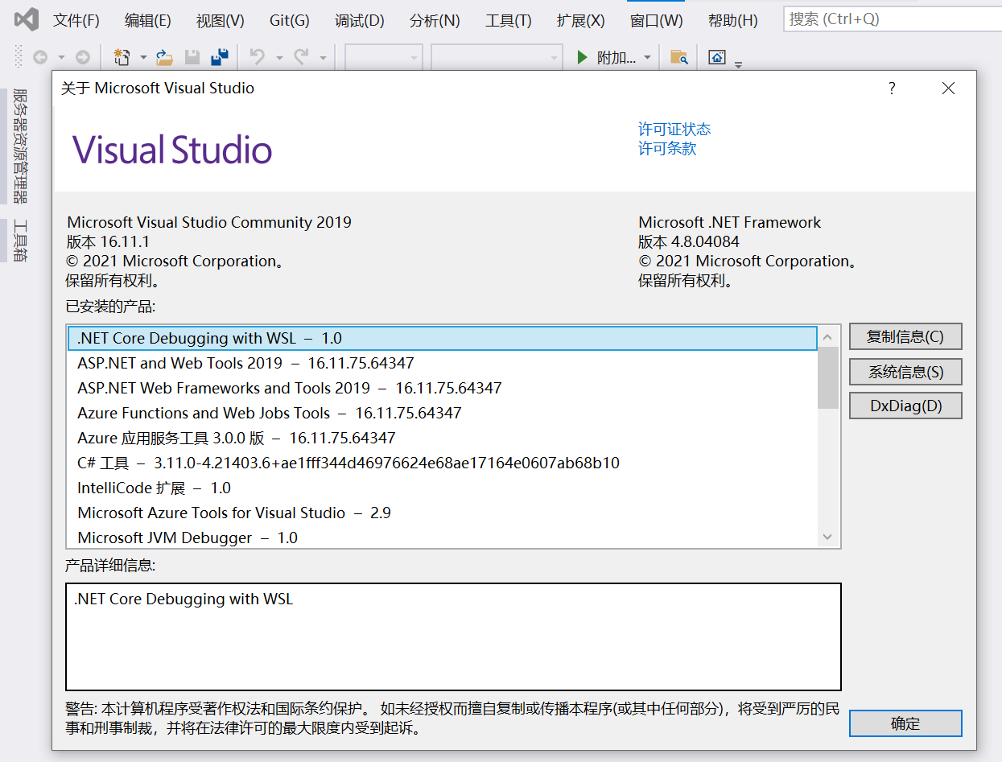Open the 分析(N) menu
Screen dimensions: 1002x762
[435, 20]
